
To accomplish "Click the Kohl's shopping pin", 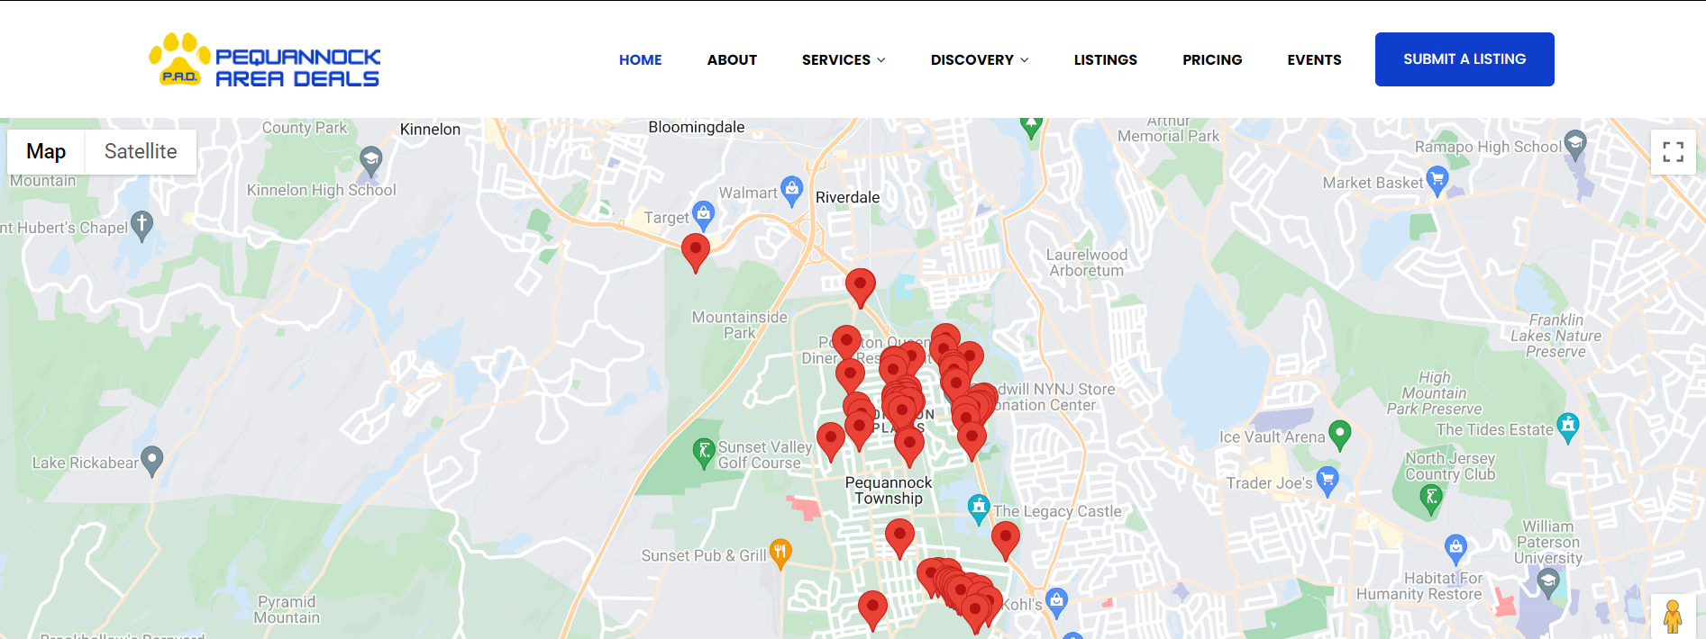I will (1056, 601).
